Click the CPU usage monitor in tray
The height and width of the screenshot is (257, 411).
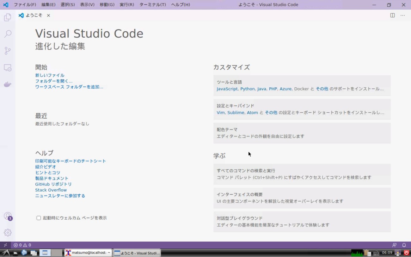pyautogui.click(x=357, y=253)
